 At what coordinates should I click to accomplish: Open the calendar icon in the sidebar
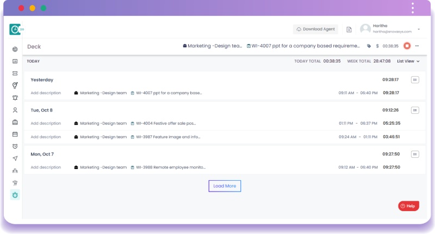click(x=15, y=134)
